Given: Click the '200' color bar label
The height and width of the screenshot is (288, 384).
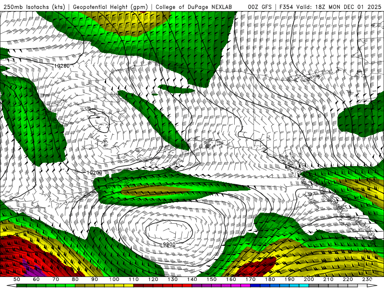Looking at the screenshot, I should tap(309, 279).
